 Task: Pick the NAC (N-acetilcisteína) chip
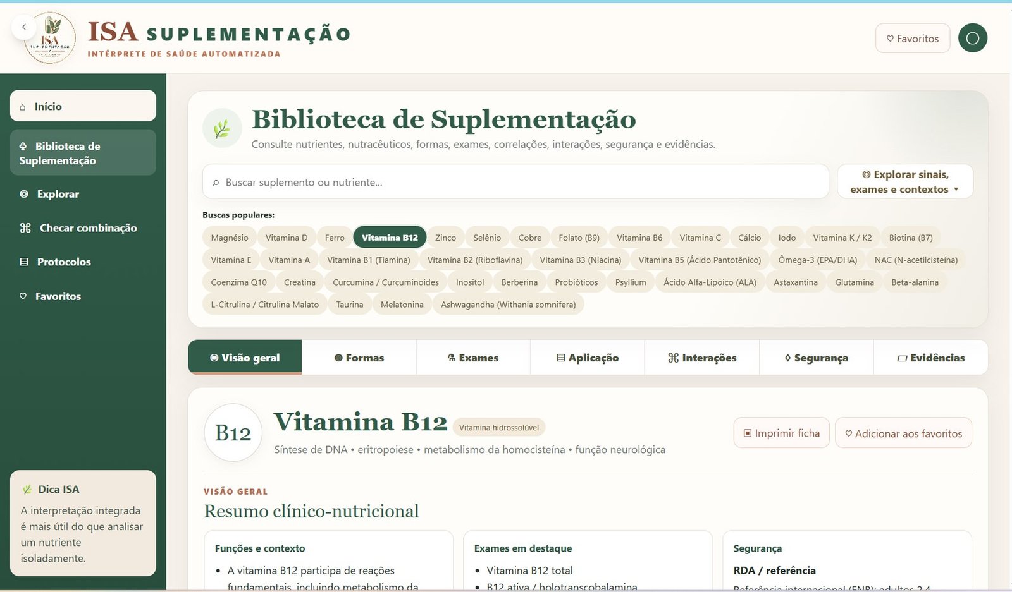[916, 260]
